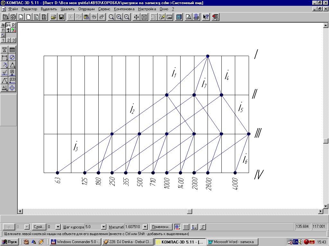Image resolution: width=329 pixels, height=246 pixels.
Task: Open the library manager cabinet icon
Action: click(x=179, y=17)
